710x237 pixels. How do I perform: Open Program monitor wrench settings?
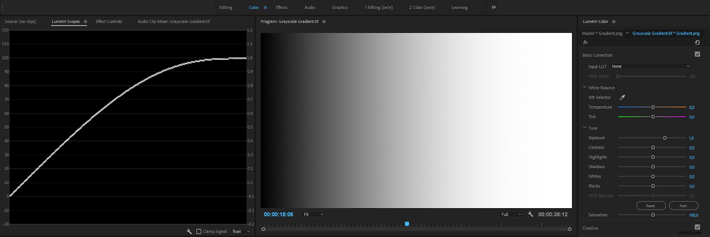[x=530, y=214]
